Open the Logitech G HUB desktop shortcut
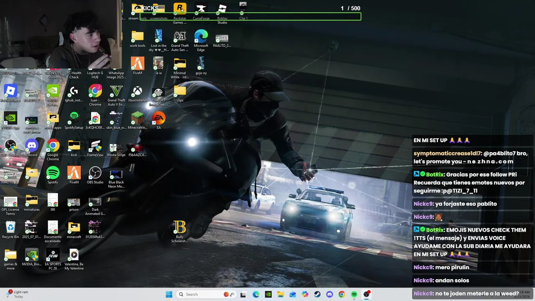 (x=95, y=75)
